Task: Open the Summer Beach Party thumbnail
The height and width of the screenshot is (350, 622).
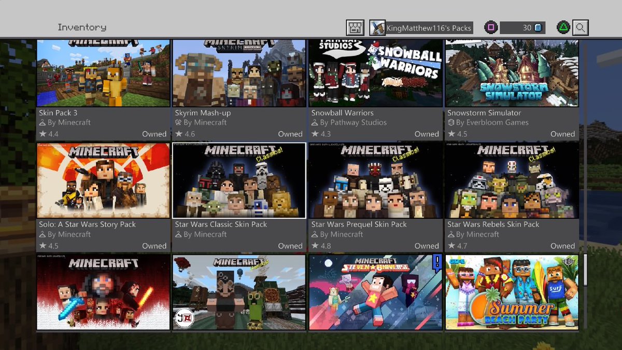Action: pos(512,292)
